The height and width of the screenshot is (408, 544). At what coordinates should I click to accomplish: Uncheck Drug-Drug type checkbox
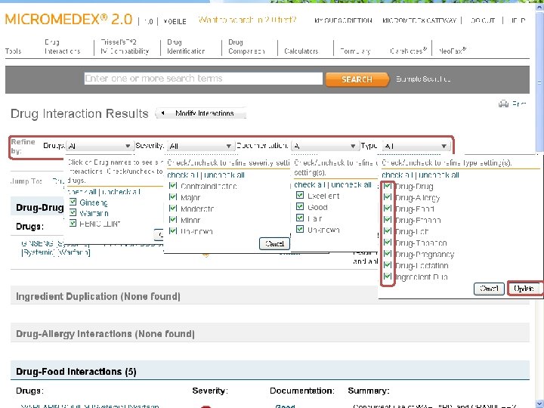click(x=388, y=186)
